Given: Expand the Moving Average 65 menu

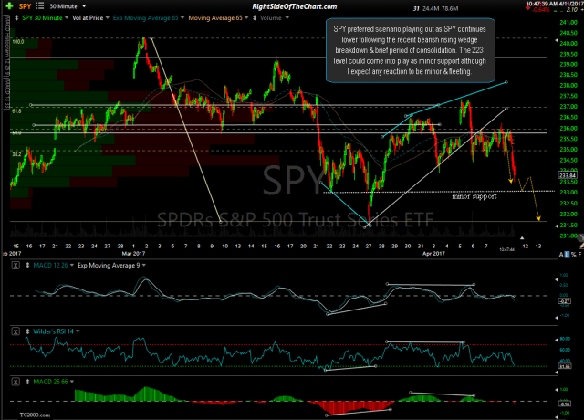Looking at the screenshot, I should click(246, 18).
